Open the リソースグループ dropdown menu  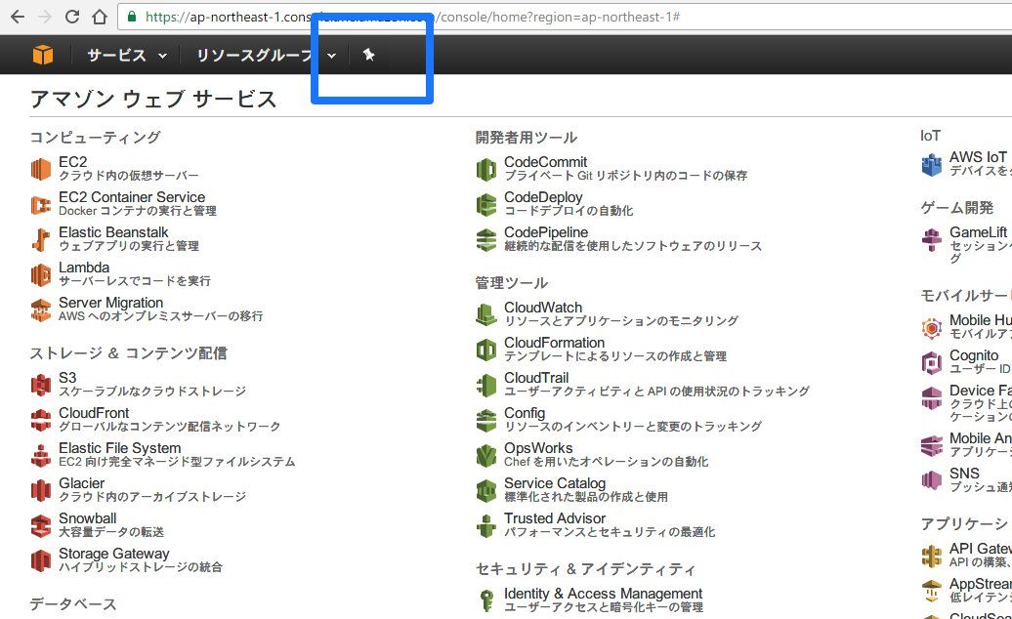click(266, 56)
